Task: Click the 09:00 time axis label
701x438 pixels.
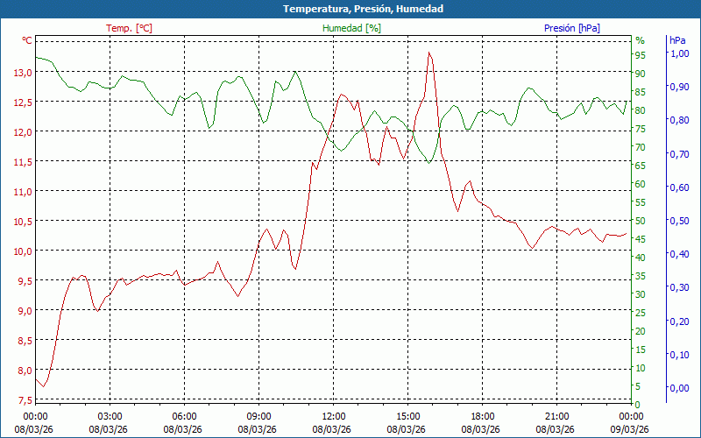Action: pos(258,416)
